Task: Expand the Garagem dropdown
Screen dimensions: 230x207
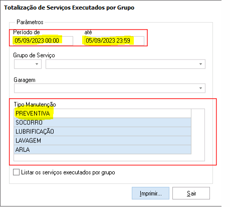Action: click(x=110, y=88)
